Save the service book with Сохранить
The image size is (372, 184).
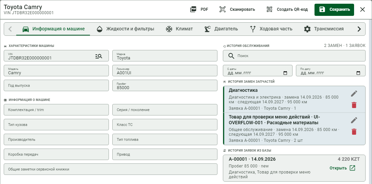tap(334, 10)
